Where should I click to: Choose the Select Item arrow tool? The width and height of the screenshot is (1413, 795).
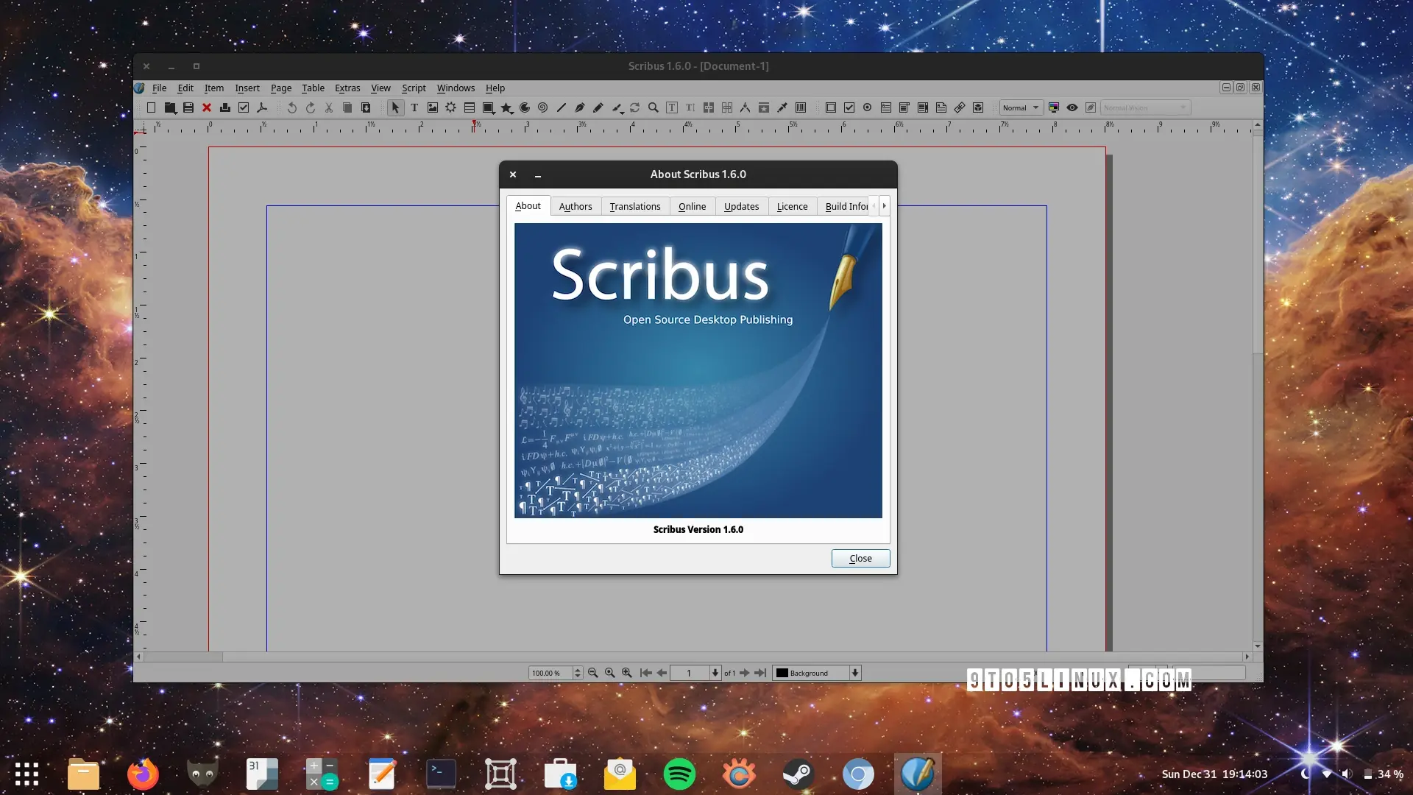(396, 107)
